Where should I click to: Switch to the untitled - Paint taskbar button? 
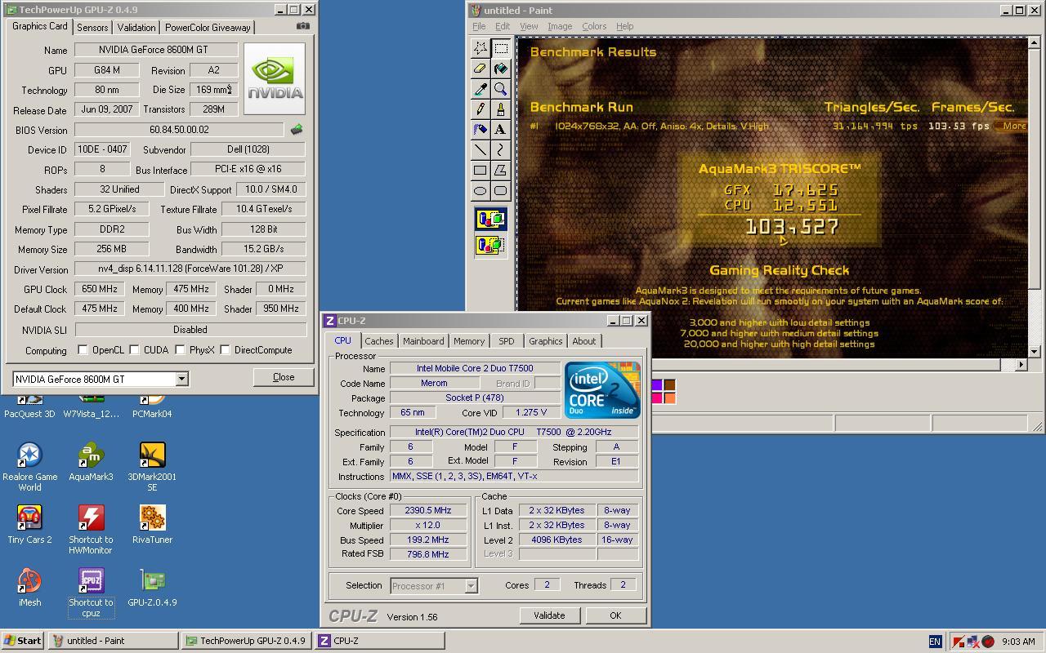coord(113,641)
